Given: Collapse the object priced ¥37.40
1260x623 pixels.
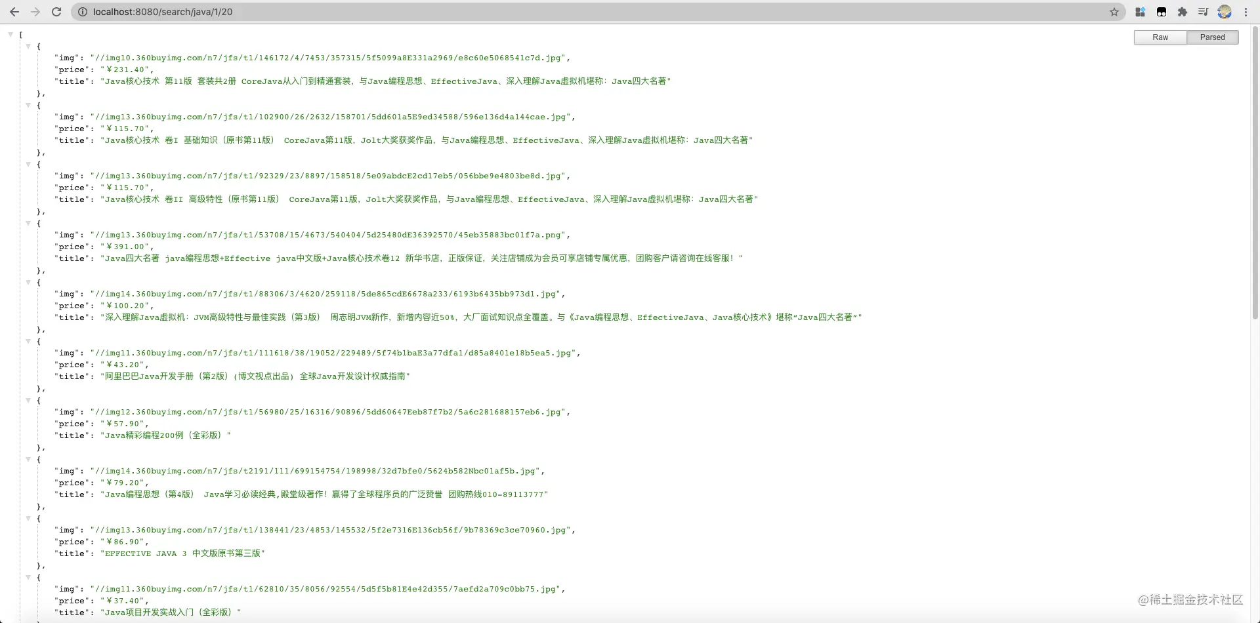Looking at the screenshot, I should [x=28, y=577].
